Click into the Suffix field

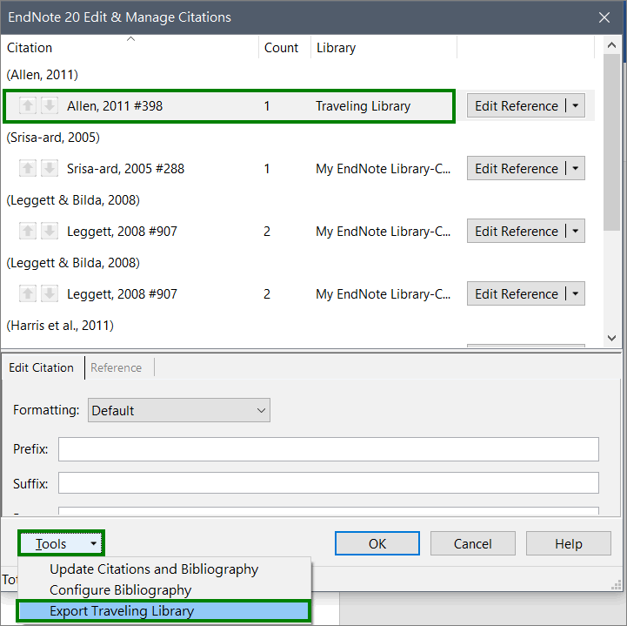[329, 483]
